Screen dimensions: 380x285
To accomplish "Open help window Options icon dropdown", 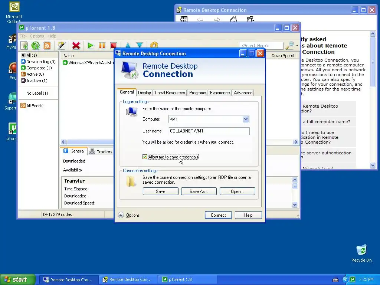I will [250, 19].
